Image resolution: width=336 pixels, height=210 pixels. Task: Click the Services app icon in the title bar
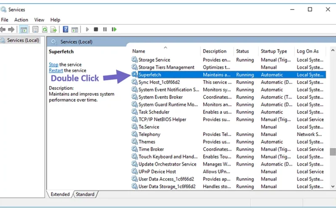3,9
